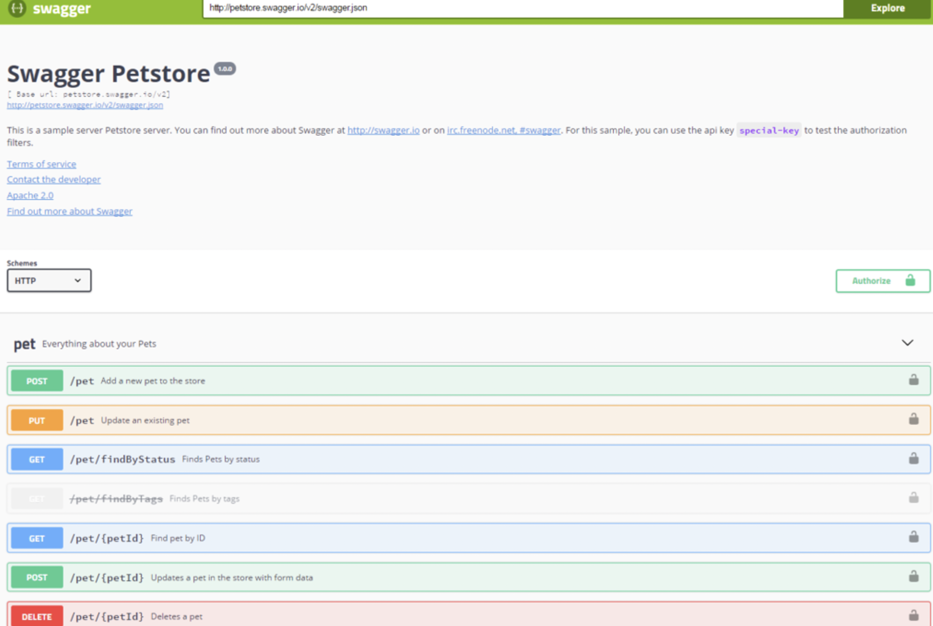
Task: Click the Swagger logo icon
Action: pos(17,8)
